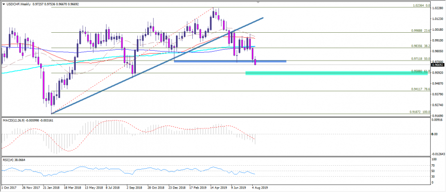Click the 0.97118 Fibonacci 50.0 level label
Screen dimensions: 446x192
coord(421,59)
